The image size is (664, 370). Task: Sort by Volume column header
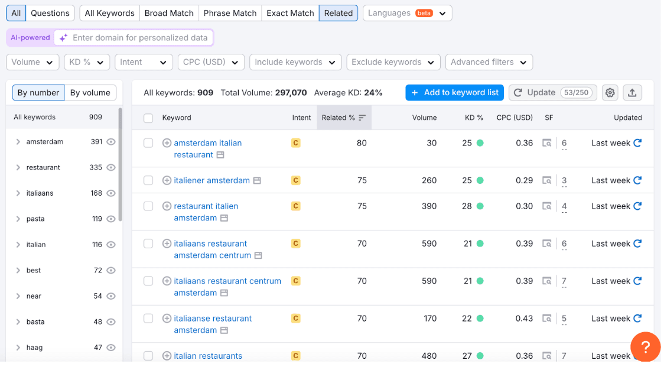[x=424, y=118]
